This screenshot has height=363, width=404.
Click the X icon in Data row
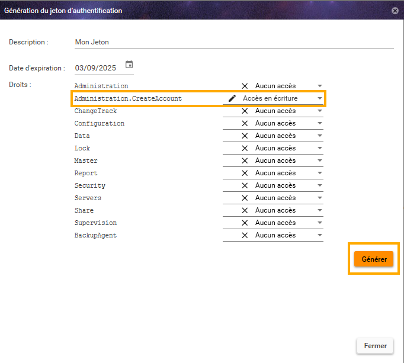click(245, 136)
